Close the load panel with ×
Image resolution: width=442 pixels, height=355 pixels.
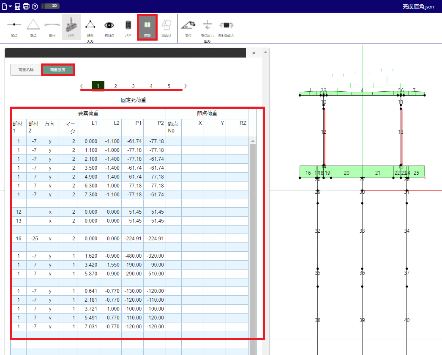tap(254, 53)
